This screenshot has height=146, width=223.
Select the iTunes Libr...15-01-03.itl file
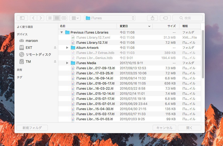pyautogui.click(x=130, y=119)
